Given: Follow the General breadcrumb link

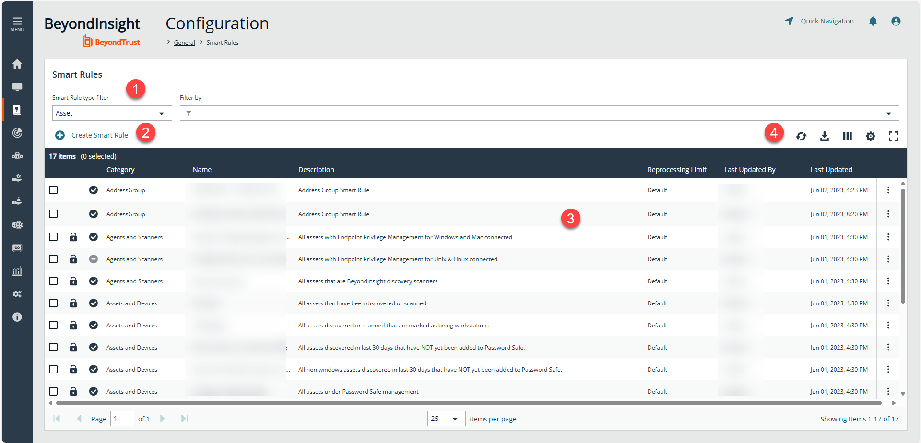Looking at the screenshot, I should tap(184, 43).
